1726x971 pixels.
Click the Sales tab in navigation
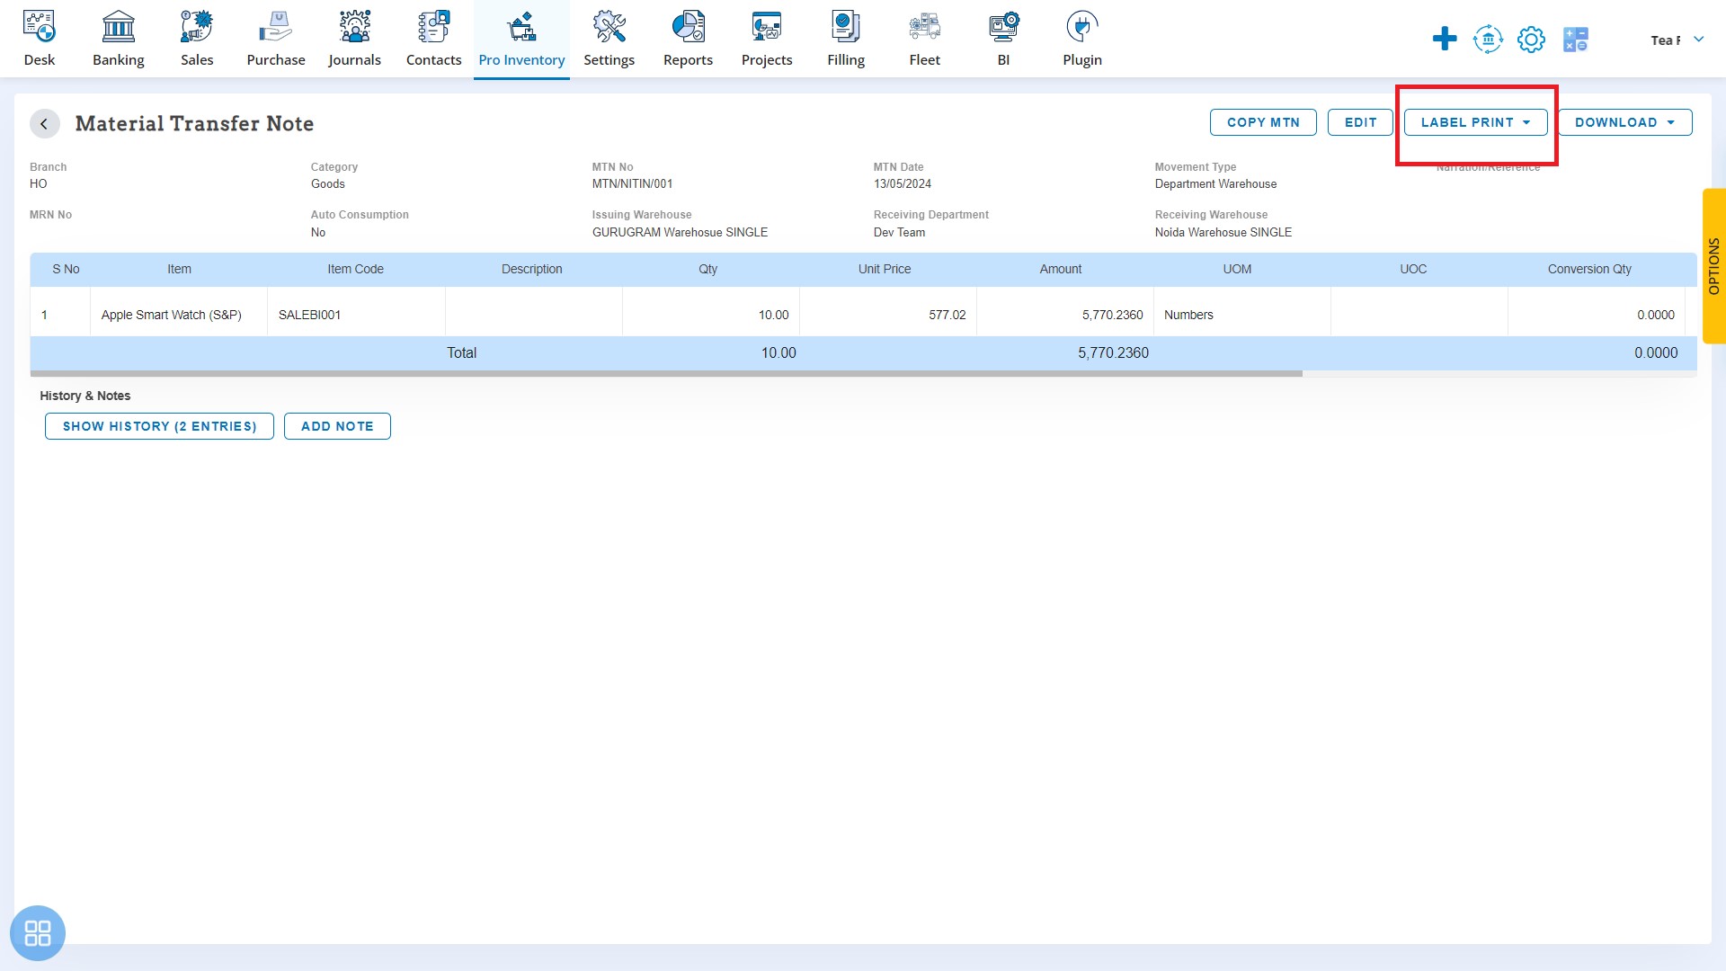tap(197, 40)
